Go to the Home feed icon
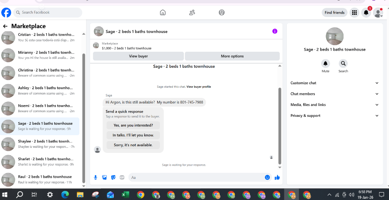This screenshot has width=389, height=200. point(163,12)
